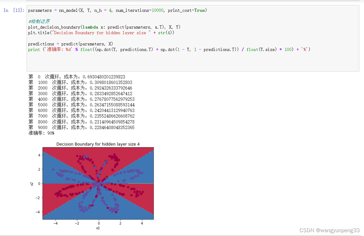
Task: Click the Decision Boundary plot title
Action: tap(98, 144)
